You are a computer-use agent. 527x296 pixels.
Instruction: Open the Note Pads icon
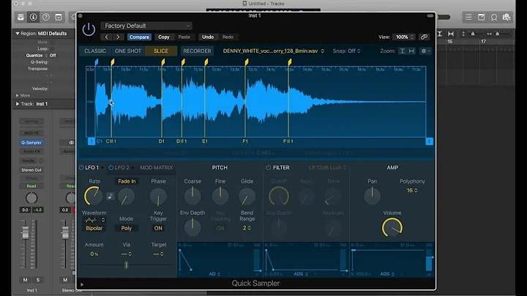tap(481, 17)
